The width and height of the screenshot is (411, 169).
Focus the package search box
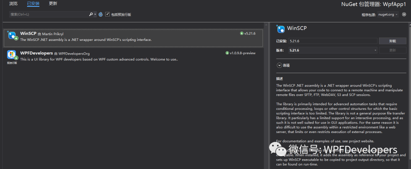pos(49,14)
